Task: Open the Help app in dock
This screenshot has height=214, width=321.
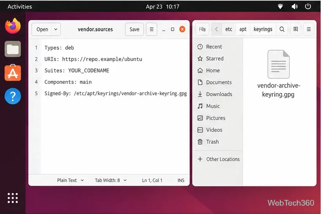Action: coord(13,96)
